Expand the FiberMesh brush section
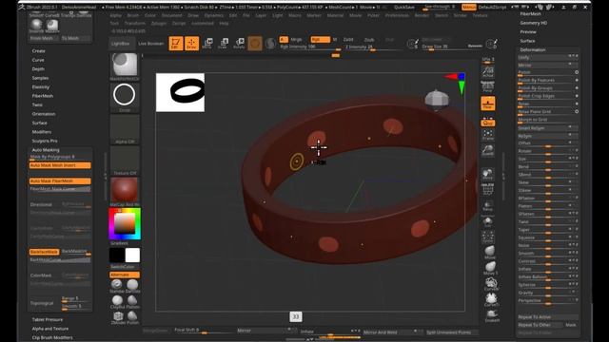 click(42, 96)
